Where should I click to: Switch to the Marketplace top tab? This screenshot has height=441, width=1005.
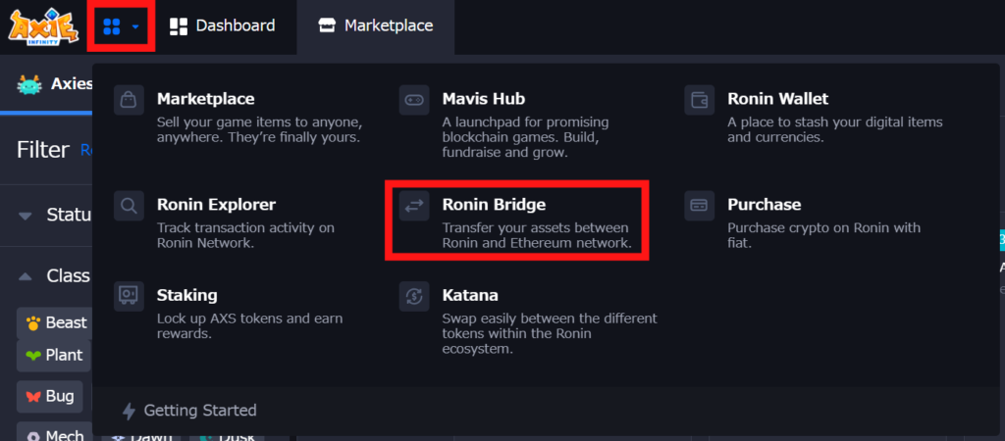click(376, 25)
